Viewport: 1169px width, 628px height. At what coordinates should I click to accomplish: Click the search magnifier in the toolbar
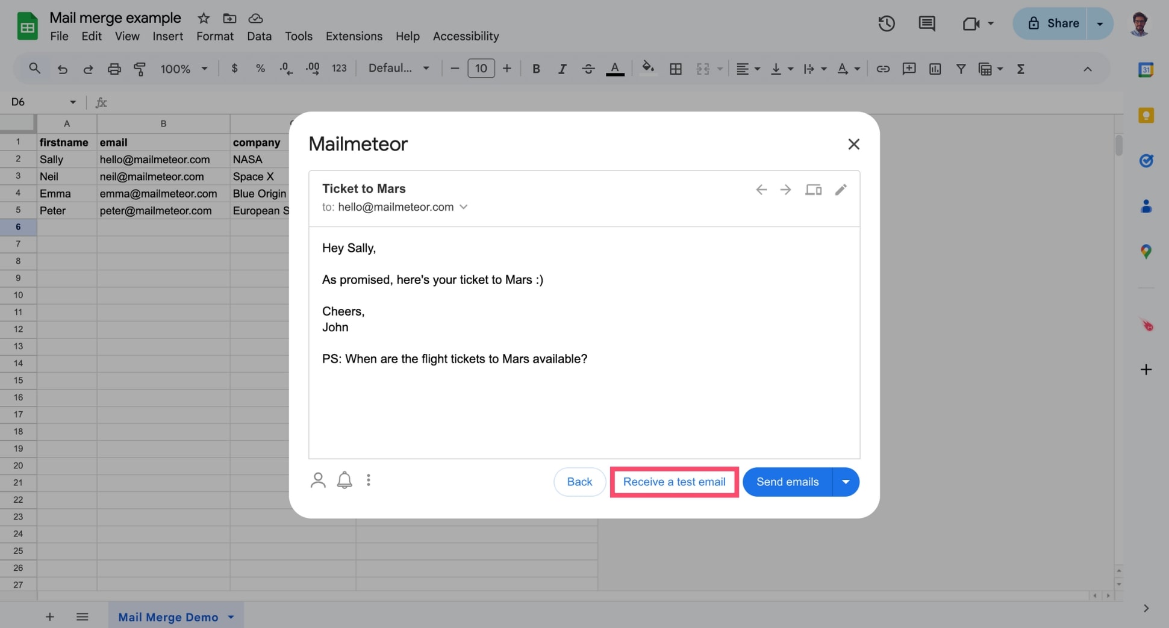[34, 69]
